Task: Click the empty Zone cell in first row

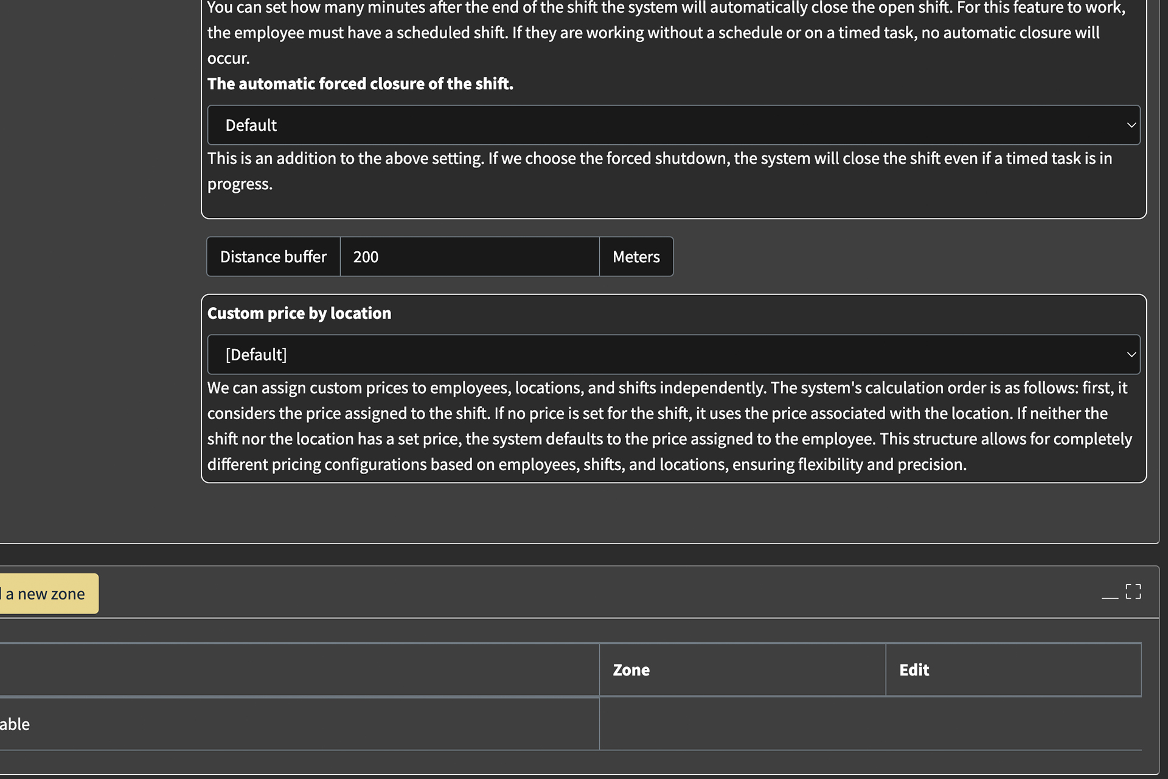Action: tap(742, 724)
